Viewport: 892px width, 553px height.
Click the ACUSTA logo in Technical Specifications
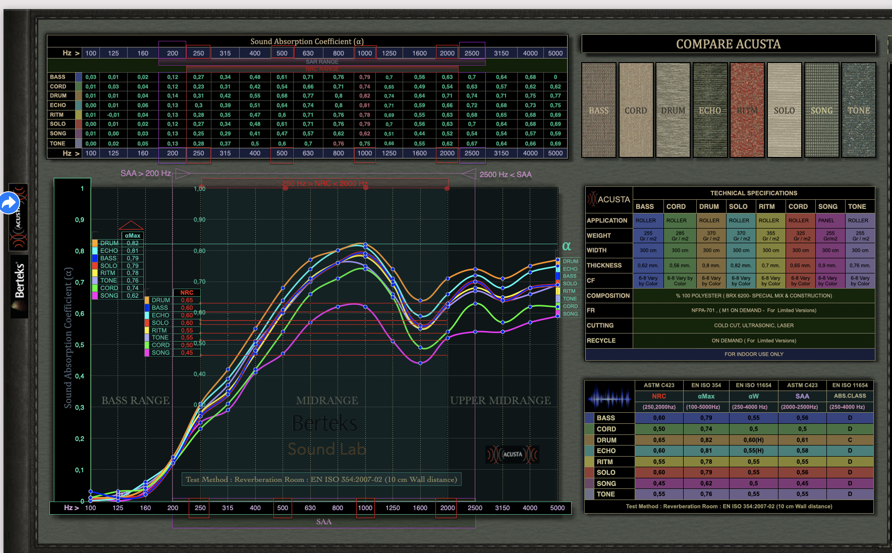(x=609, y=200)
